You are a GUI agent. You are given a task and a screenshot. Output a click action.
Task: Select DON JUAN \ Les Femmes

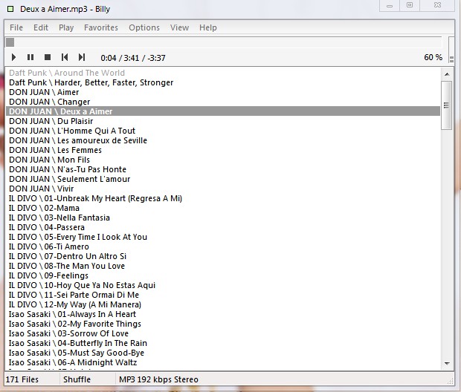pyautogui.click(x=223, y=150)
